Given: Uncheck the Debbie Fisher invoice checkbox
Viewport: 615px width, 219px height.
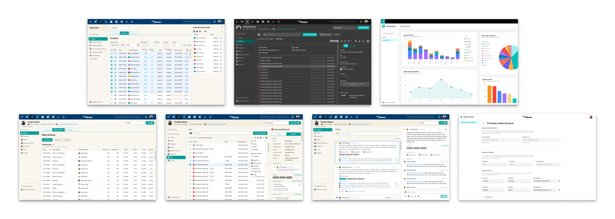Looking at the screenshot, I should tap(112, 57).
